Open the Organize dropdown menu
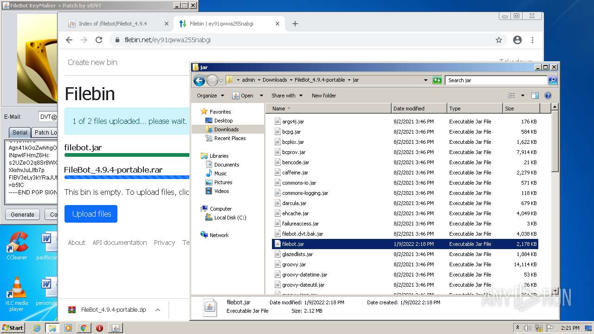The image size is (594, 334). [210, 96]
